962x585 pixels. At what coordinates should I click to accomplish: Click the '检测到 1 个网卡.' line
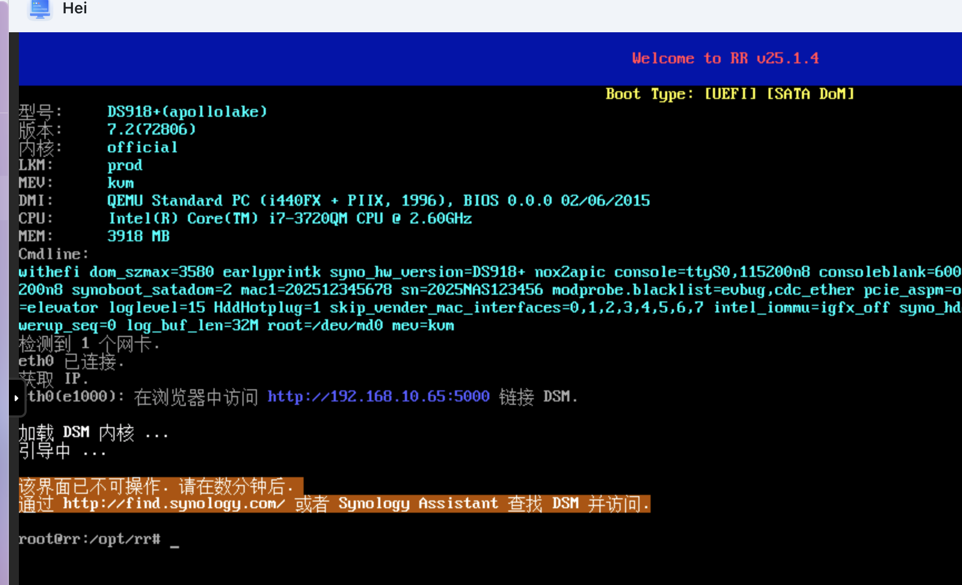pyautogui.click(x=89, y=344)
